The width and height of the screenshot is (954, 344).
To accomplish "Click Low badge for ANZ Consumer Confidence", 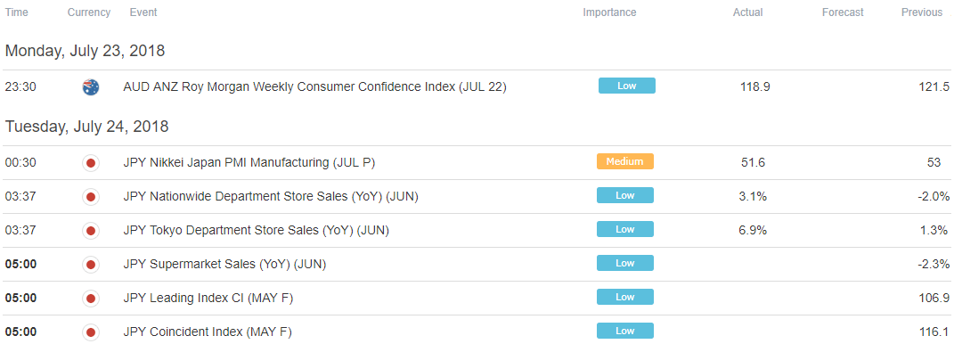I will [x=627, y=86].
